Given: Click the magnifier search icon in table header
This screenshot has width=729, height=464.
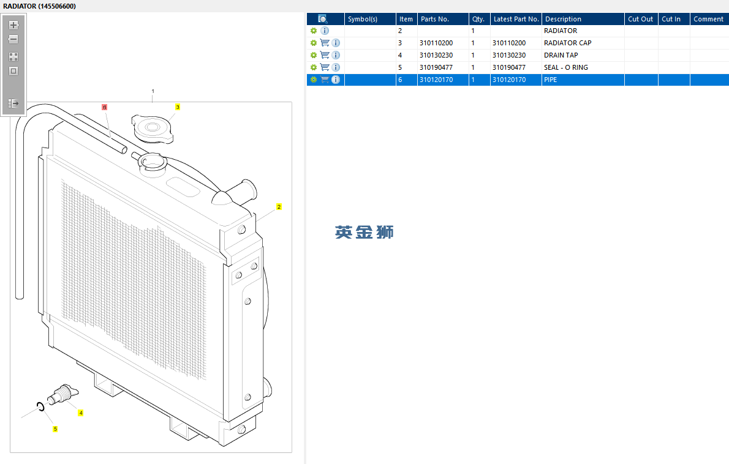Looking at the screenshot, I should tap(323, 19).
